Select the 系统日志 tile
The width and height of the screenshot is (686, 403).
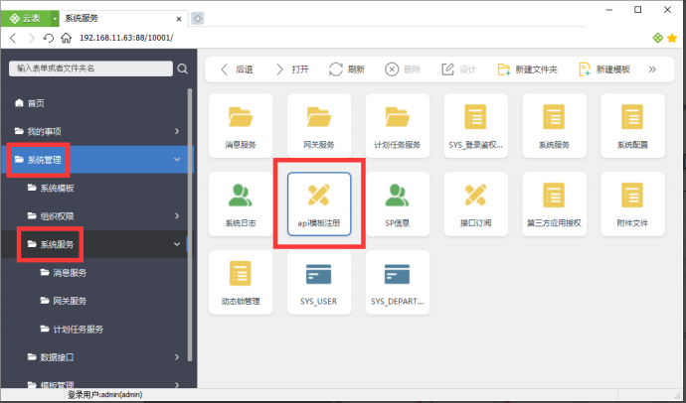pos(241,203)
